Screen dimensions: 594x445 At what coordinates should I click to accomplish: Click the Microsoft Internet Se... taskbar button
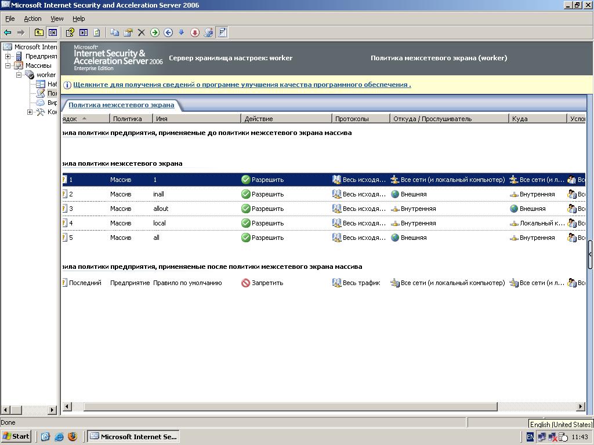pos(133,436)
